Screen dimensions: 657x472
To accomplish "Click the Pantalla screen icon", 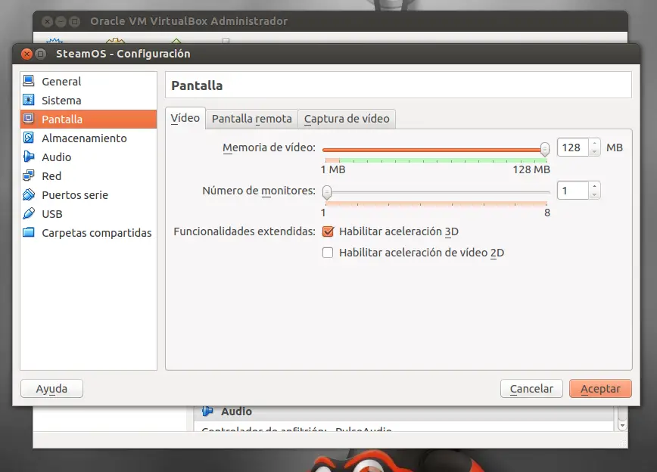I will tap(29, 119).
